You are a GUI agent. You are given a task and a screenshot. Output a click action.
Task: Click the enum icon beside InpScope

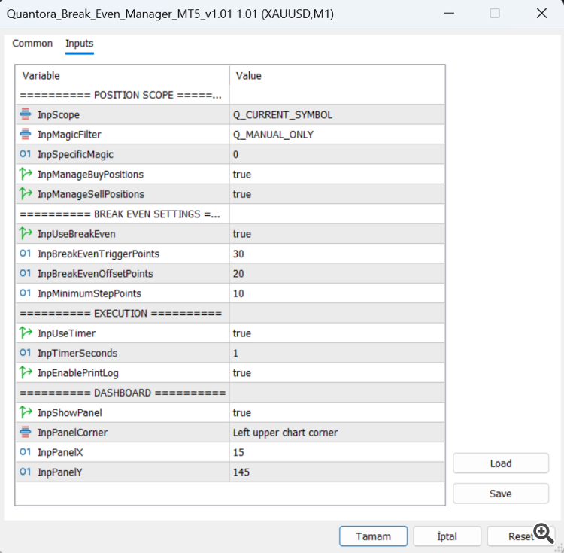coord(25,114)
